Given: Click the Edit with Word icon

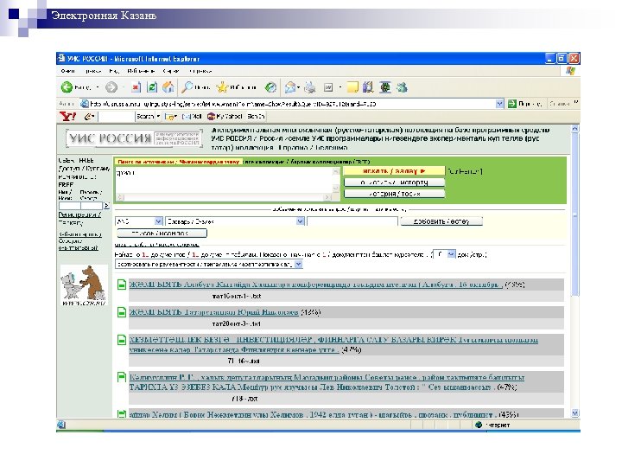Looking at the screenshot, I should click(328, 87).
